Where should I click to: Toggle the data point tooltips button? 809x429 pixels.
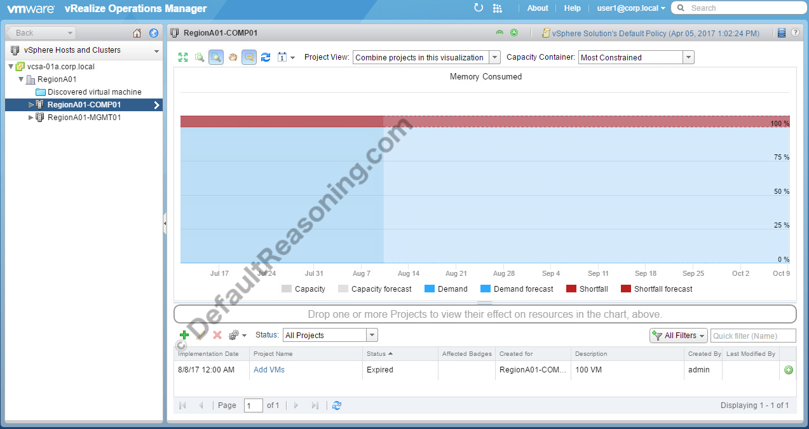(x=249, y=57)
